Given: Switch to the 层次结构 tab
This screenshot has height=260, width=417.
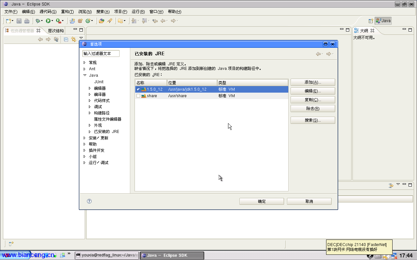Looking at the screenshot, I should pos(56,31).
